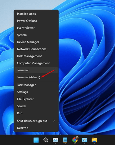Open taskbar Search magnifier icon

(46, 140)
